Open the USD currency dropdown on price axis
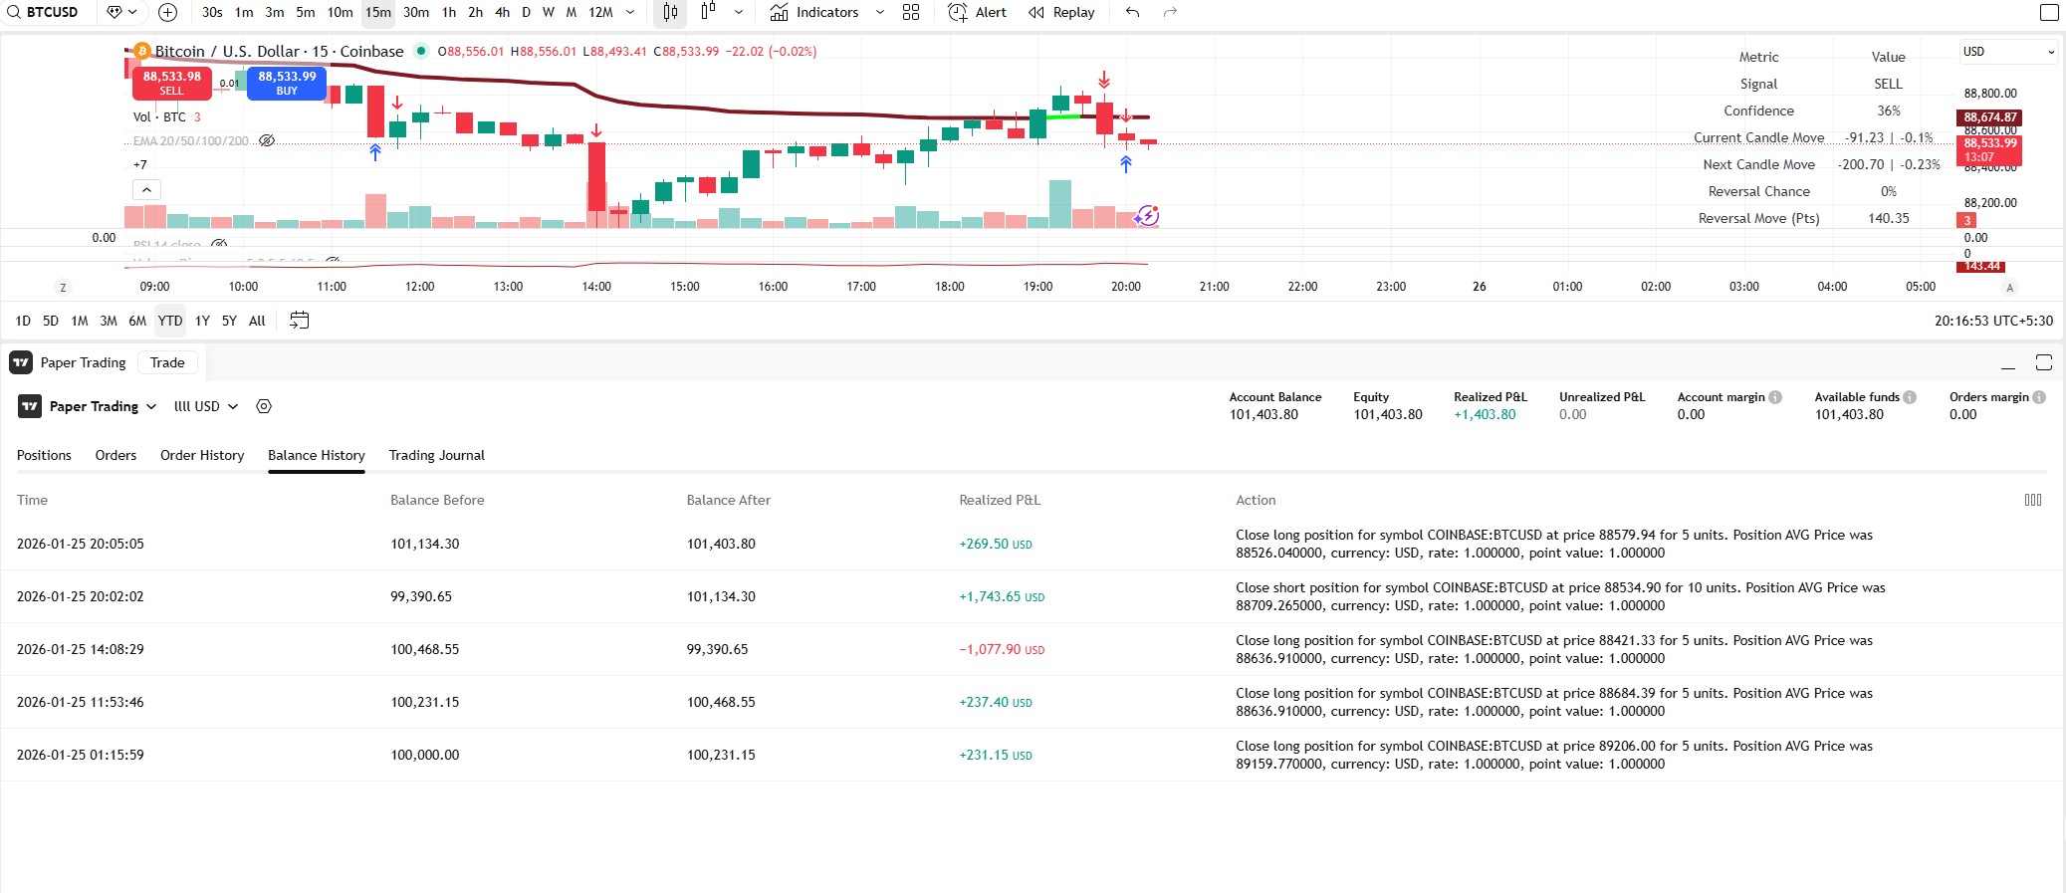 (2008, 52)
